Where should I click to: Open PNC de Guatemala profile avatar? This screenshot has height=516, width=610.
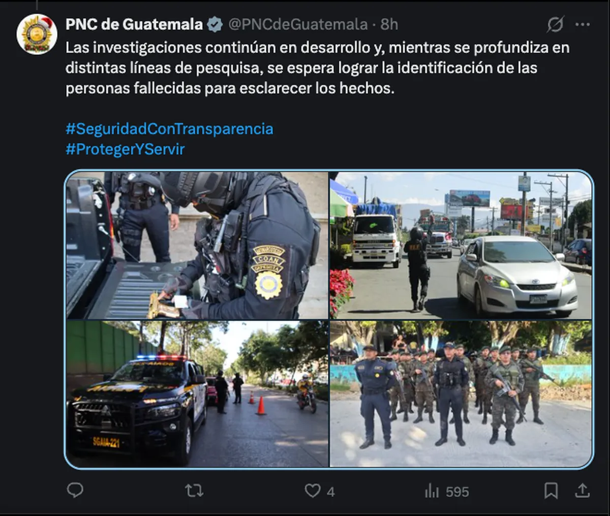[x=37, y=34]
